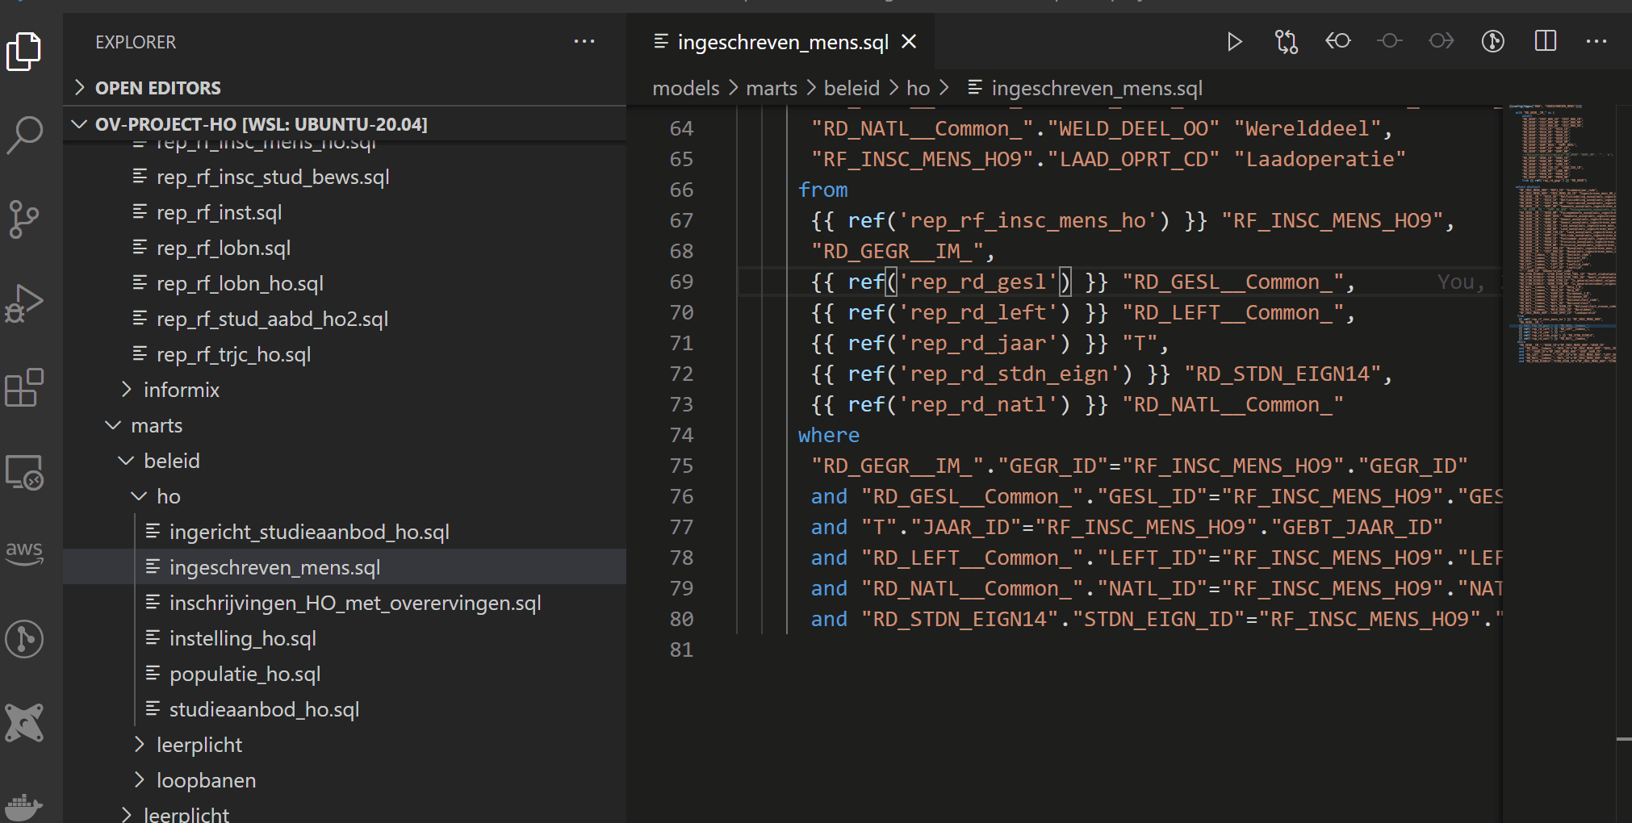The image size is (1632, 823).
Task: Open the Git Graph sidebar icon
Action: 24,639
